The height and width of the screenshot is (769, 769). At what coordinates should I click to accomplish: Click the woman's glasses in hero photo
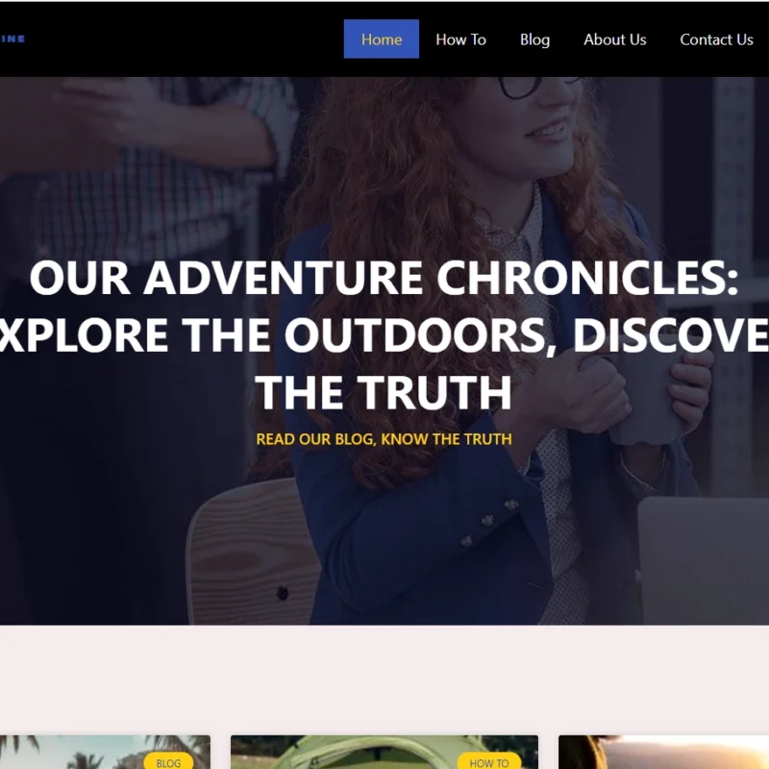[x=537, y=86]
